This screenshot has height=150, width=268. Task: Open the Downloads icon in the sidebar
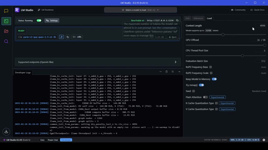[x=6, y=132]
